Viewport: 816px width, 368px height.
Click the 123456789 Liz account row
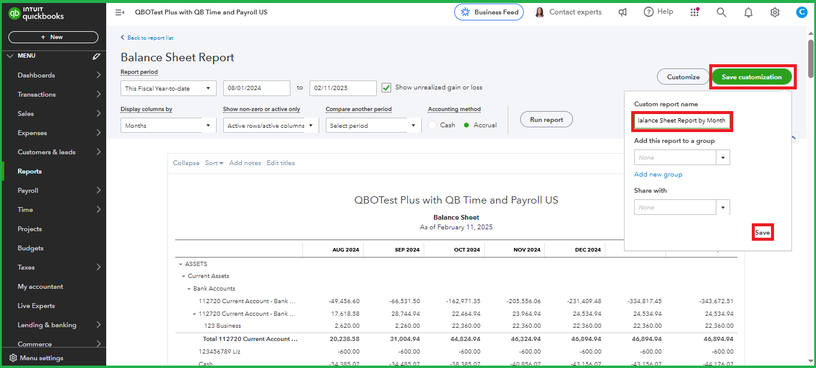point(456,352)
